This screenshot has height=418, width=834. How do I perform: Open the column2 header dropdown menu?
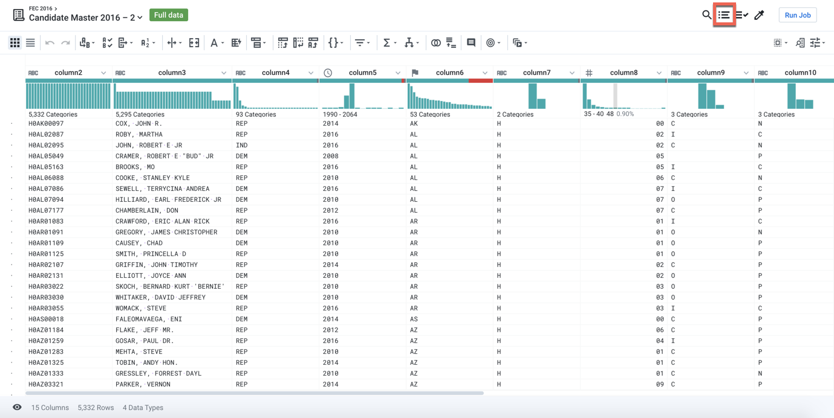(x=102, y=72)
